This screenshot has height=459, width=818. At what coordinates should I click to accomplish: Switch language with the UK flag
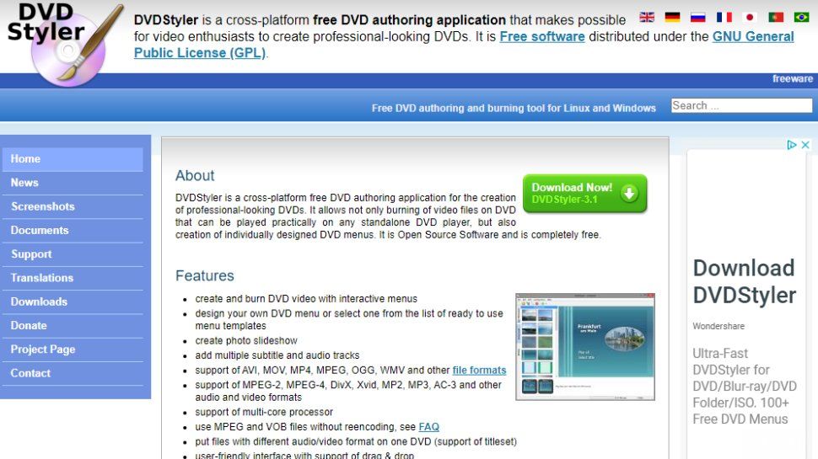[x=647, y=17]
